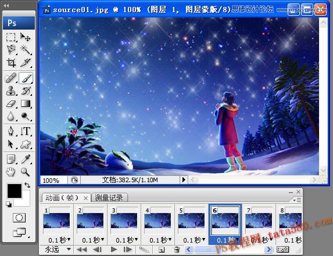Screen dimensions: 333x256
Task: Select the Brush tool
Action: point(26,78)
